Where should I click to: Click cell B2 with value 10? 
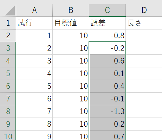71,35
